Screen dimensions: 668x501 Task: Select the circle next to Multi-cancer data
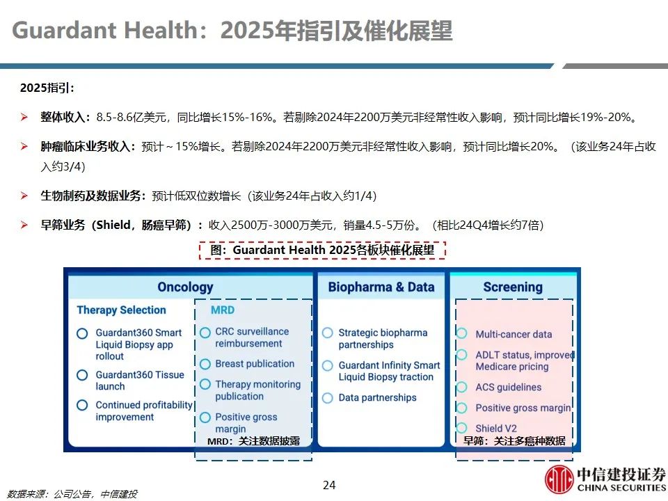(x=462, y=333)
